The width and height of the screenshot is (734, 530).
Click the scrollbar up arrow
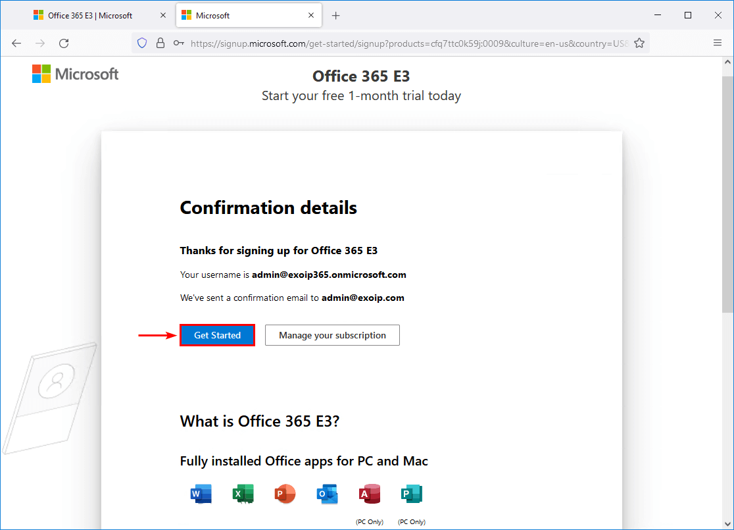coord(727,62)
